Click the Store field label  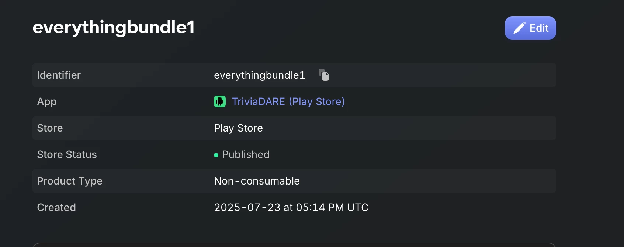pos(50,128)
